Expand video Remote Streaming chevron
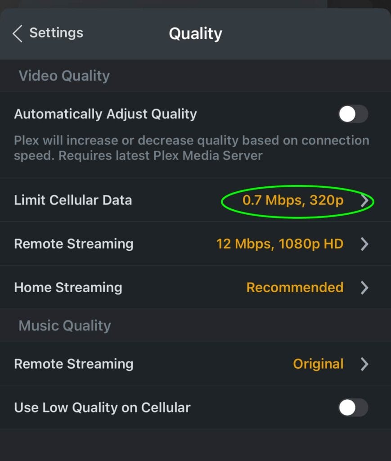This screenshot has width=391, height=461. tap(364, 244)
